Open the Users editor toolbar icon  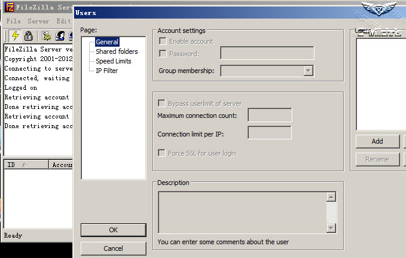60,36
